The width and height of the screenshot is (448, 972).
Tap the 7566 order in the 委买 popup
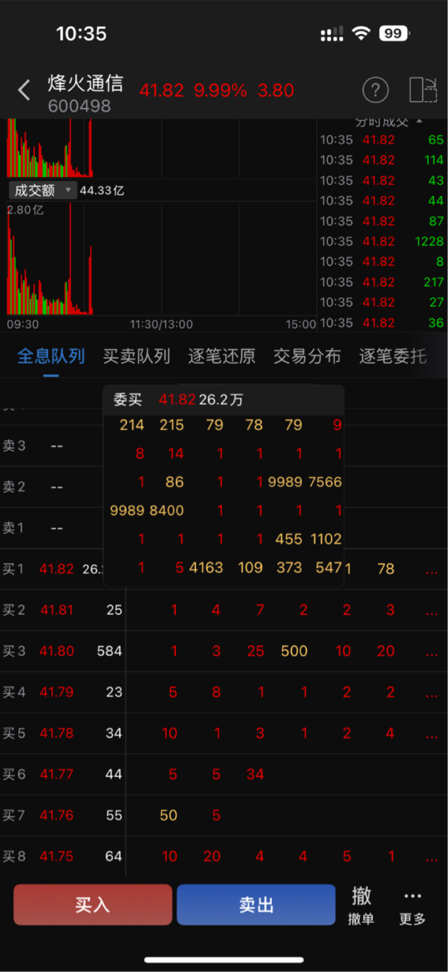click(x=325, y=482)
